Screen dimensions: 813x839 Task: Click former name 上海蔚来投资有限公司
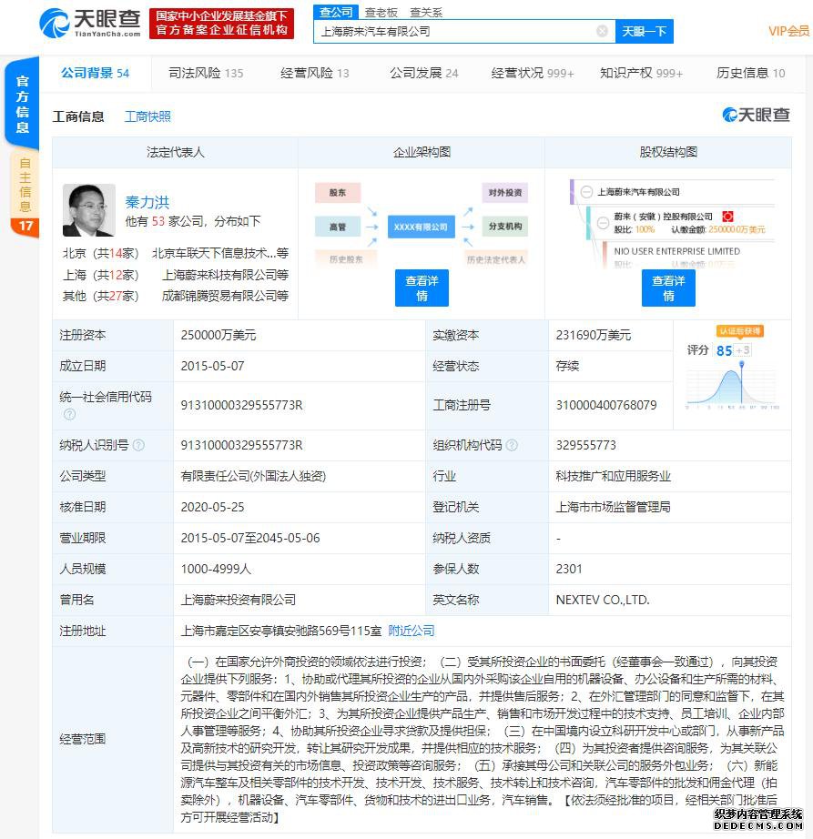click(x=239, y=600)
